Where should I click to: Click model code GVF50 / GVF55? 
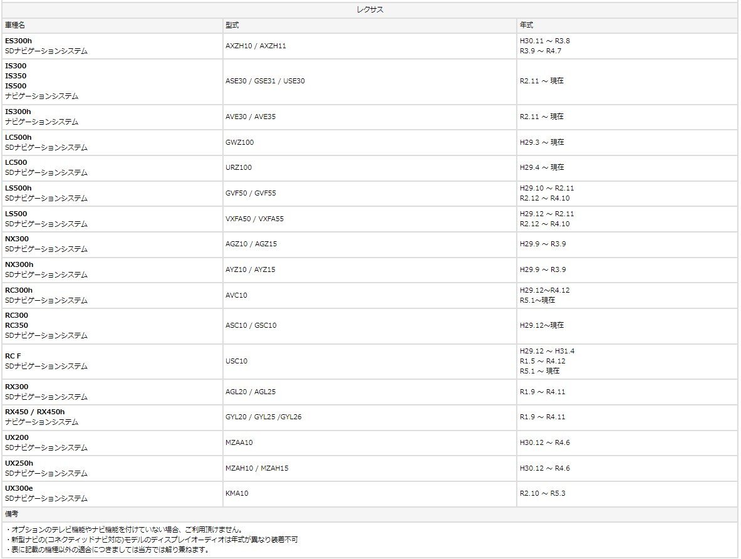point(251,194)
